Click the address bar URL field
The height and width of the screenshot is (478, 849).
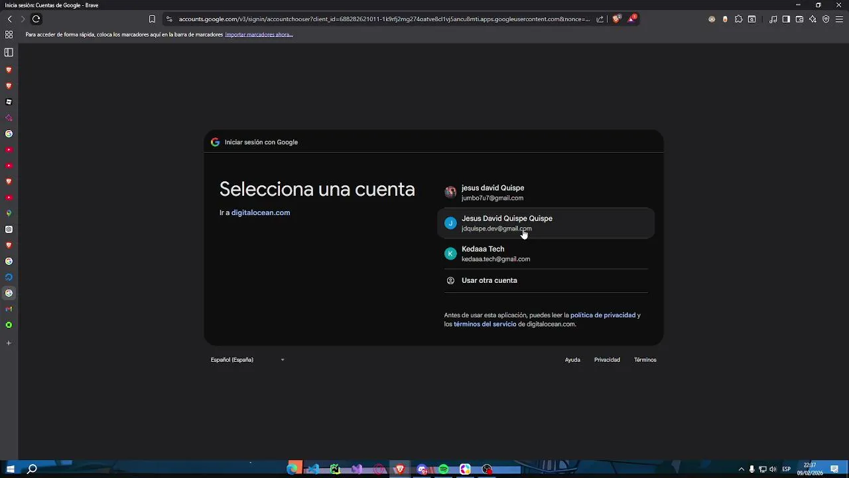pos(384,19)
